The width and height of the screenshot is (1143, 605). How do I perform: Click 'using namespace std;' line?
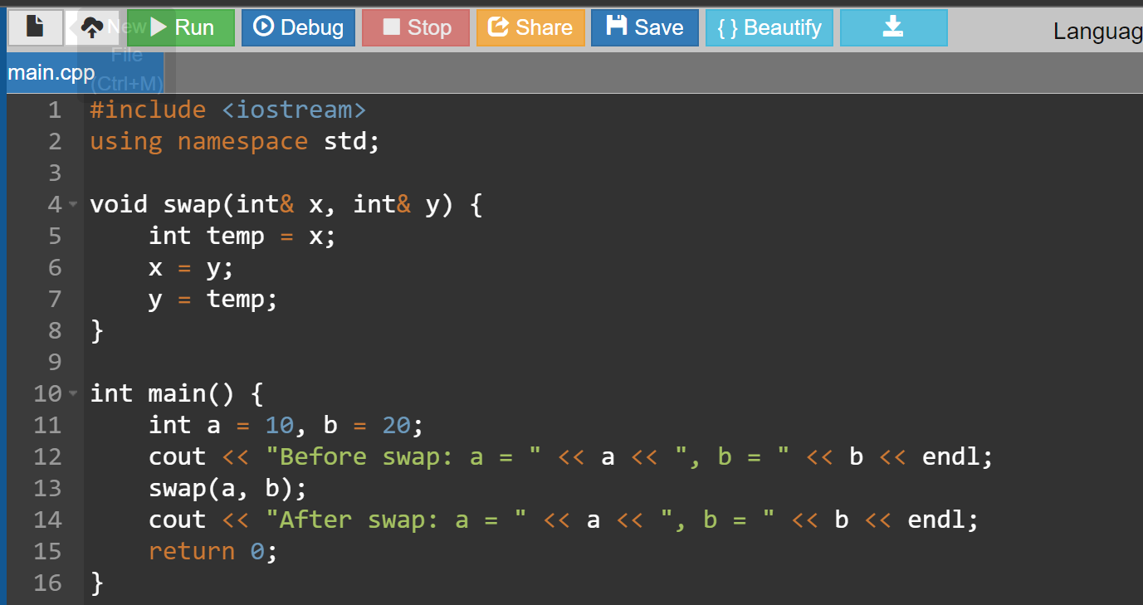click(x=235, y=141)
